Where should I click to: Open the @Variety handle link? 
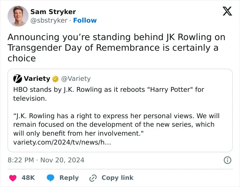click(76, 78)
